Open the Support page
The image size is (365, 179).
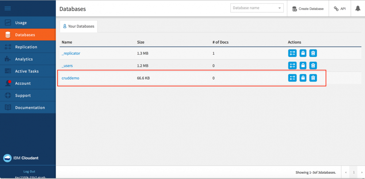pos(28,95)
